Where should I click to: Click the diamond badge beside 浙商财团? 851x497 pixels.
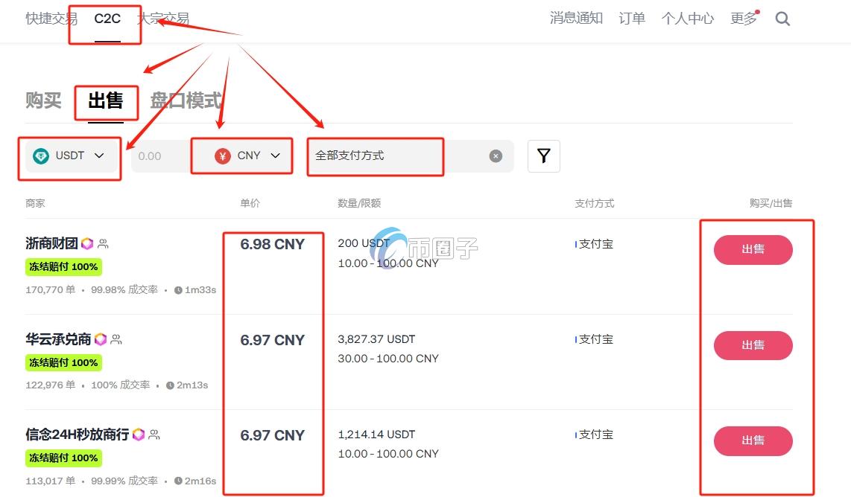[87, 243]
